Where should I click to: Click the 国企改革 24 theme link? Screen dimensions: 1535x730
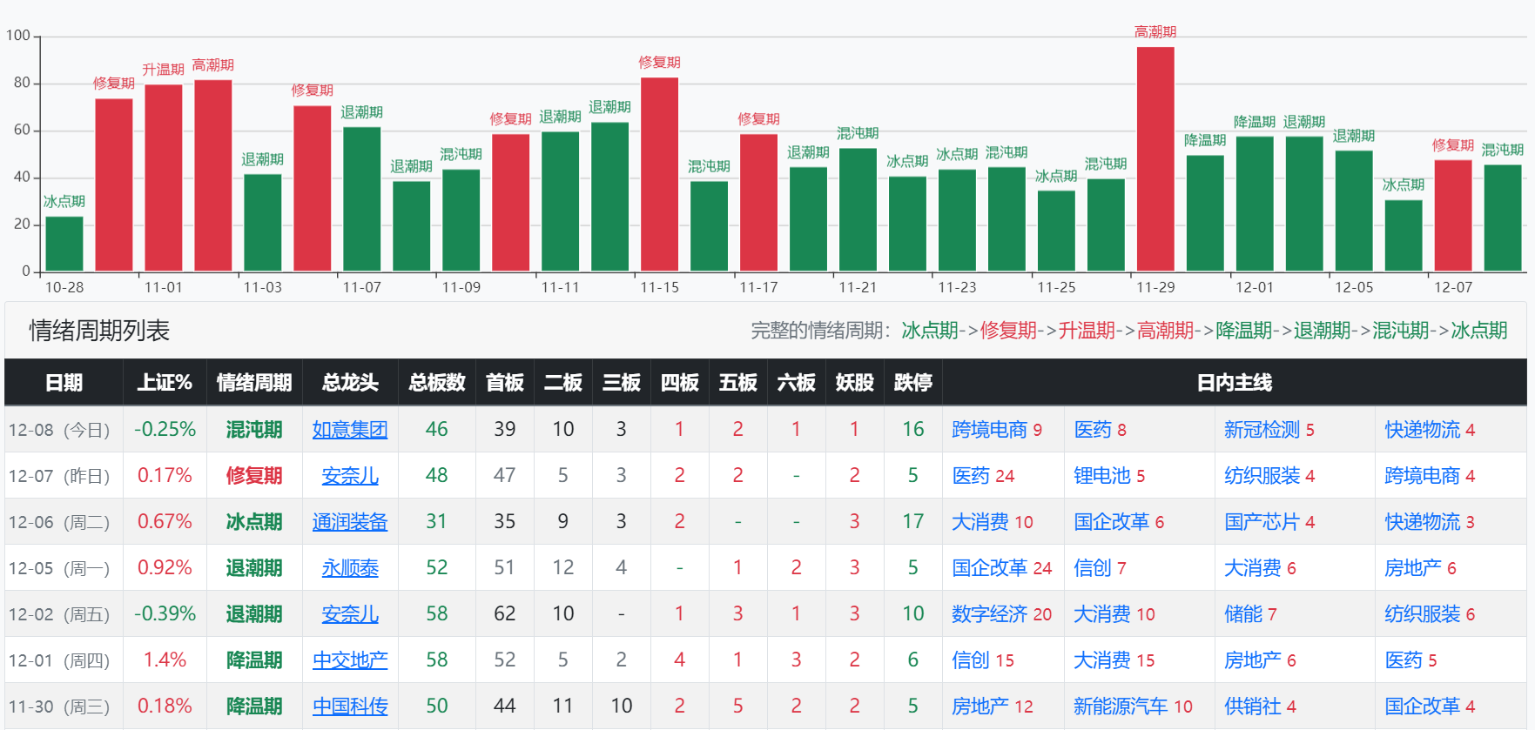pos(1002,568)
